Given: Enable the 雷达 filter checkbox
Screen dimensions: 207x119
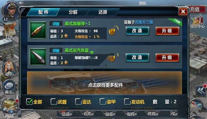Looking at the screenshot, I should point(78,102).
